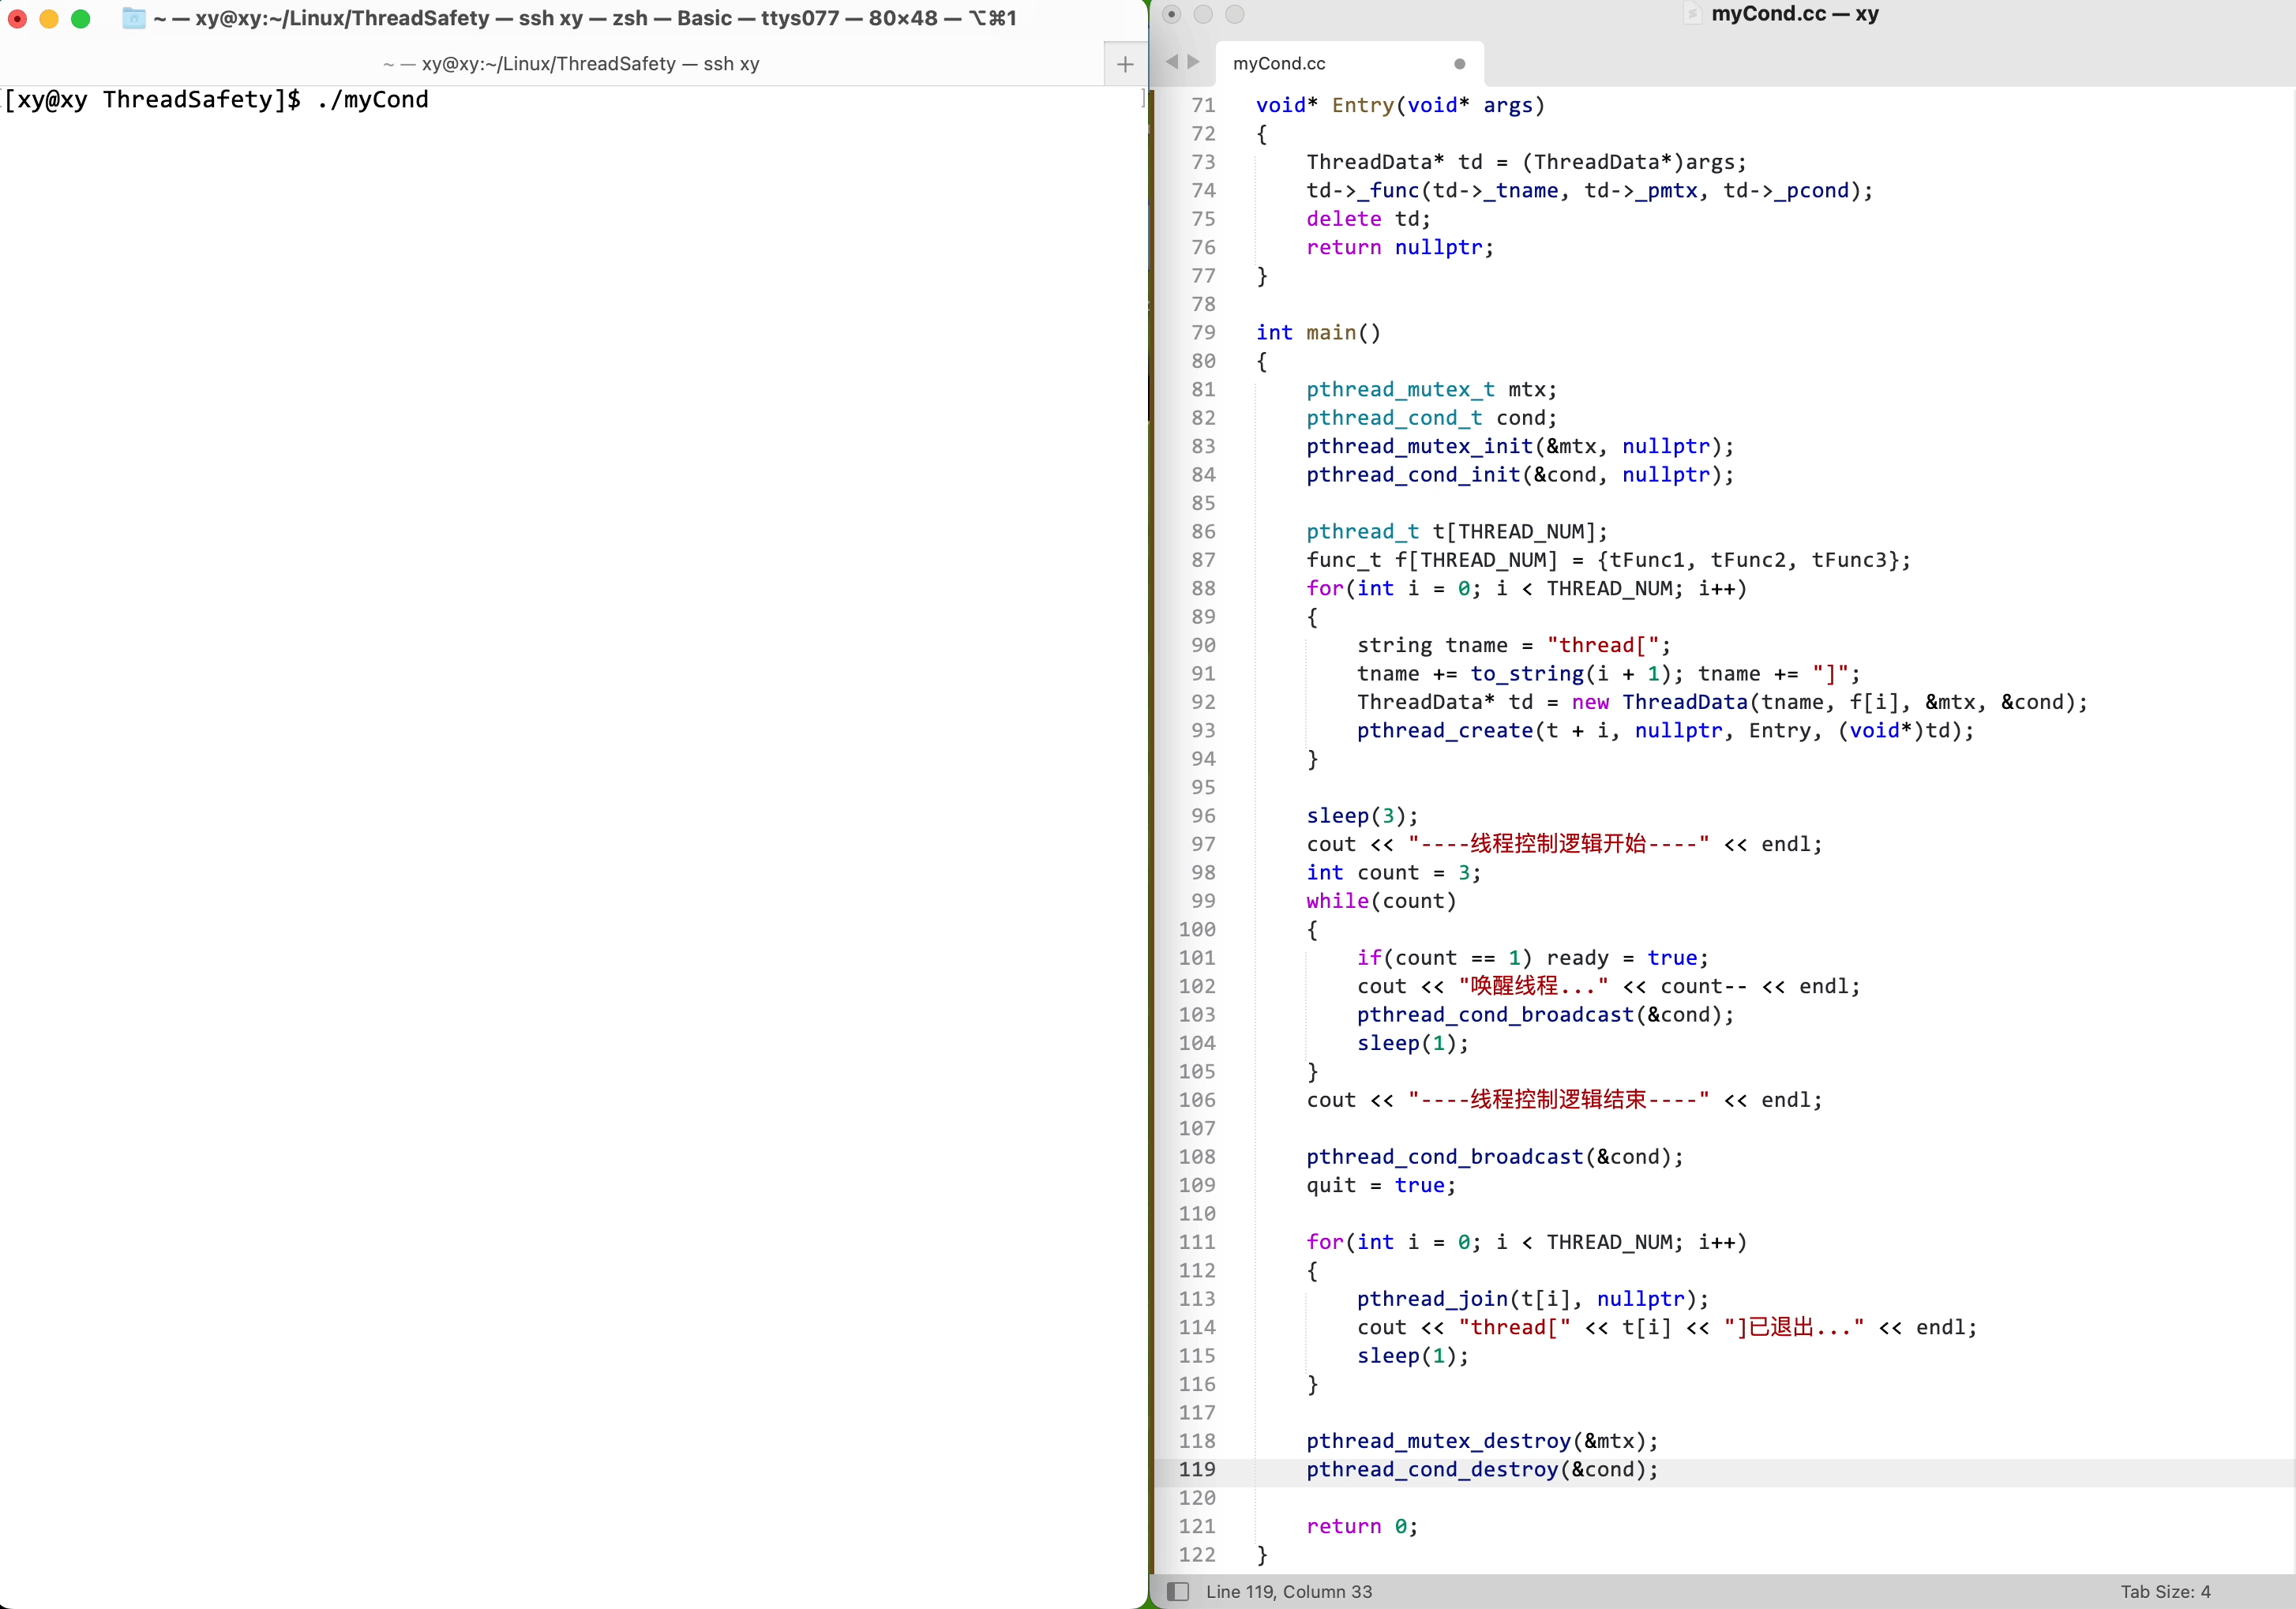Click line number 79 in the gutter
The height and width of the screenshot is (1609, 2296).
click(x=1203, y=333)
